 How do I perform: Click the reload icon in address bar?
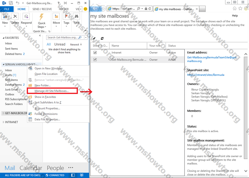[150, 9]
